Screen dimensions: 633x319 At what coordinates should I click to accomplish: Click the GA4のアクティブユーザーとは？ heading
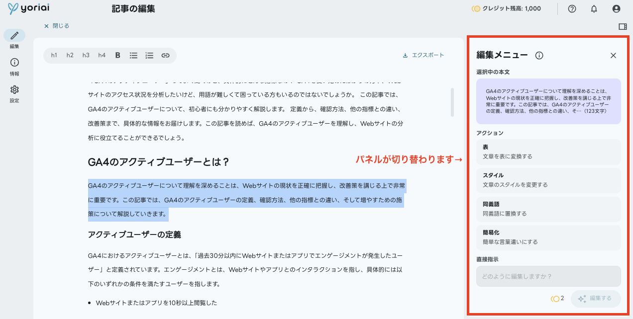[x=159, y=162]
